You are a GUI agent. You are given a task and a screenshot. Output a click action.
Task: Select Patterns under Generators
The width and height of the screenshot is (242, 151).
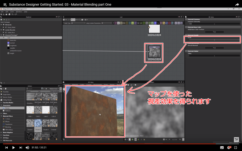(8, 111)
